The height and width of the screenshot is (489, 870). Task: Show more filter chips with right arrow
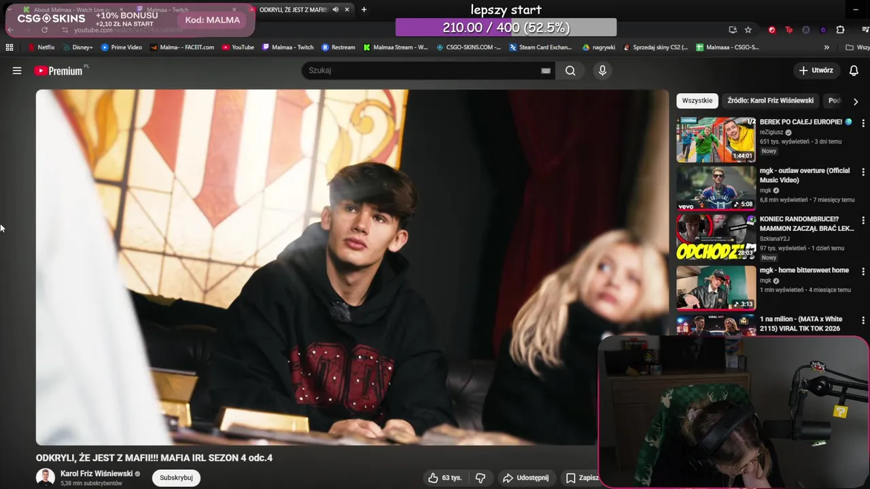pyautogui.click(x=856, y=101)
